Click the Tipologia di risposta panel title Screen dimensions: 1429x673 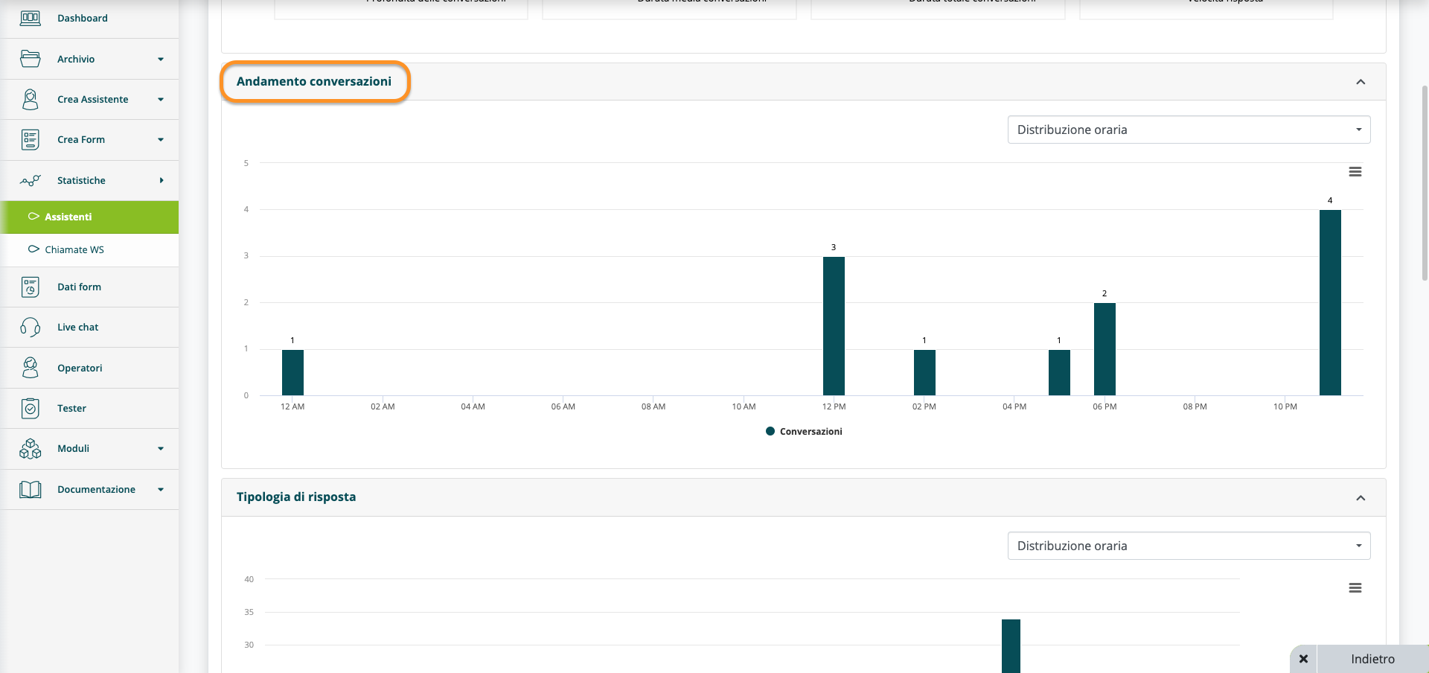pyautogui.click(x=296, y=497)
